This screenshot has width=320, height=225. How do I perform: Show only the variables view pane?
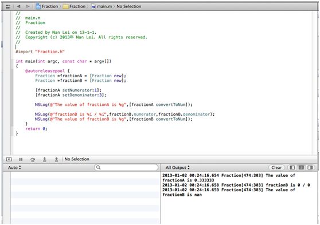click(292, 168)
